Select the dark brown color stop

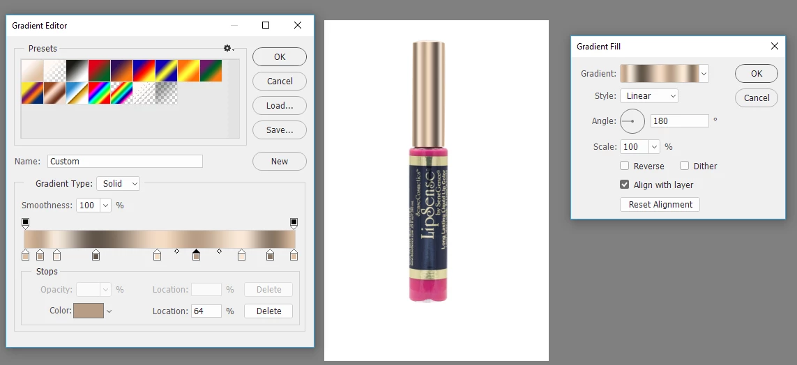96,255
